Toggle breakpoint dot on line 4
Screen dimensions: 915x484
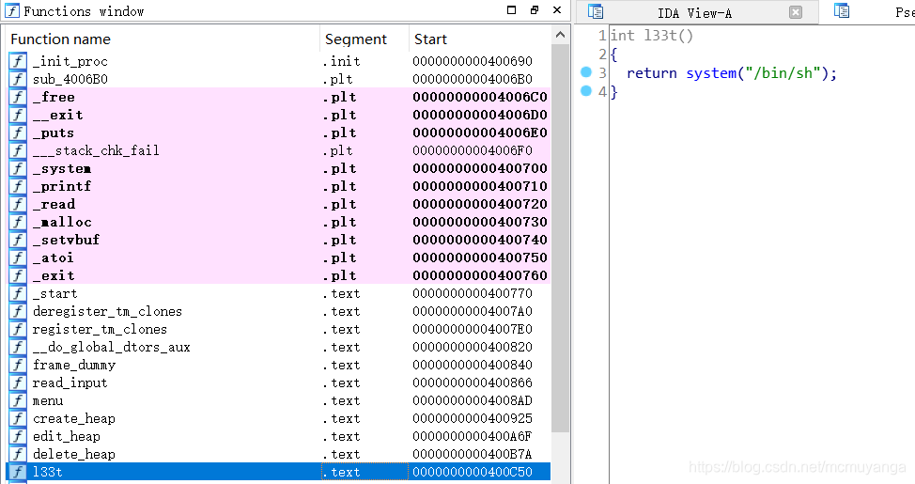tap(586, 90)
